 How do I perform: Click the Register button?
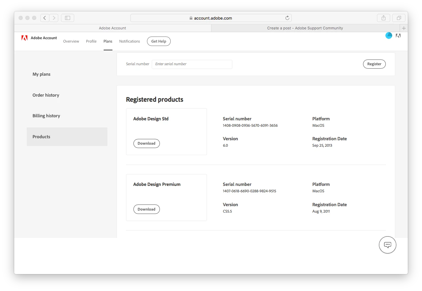pos(374,64)
